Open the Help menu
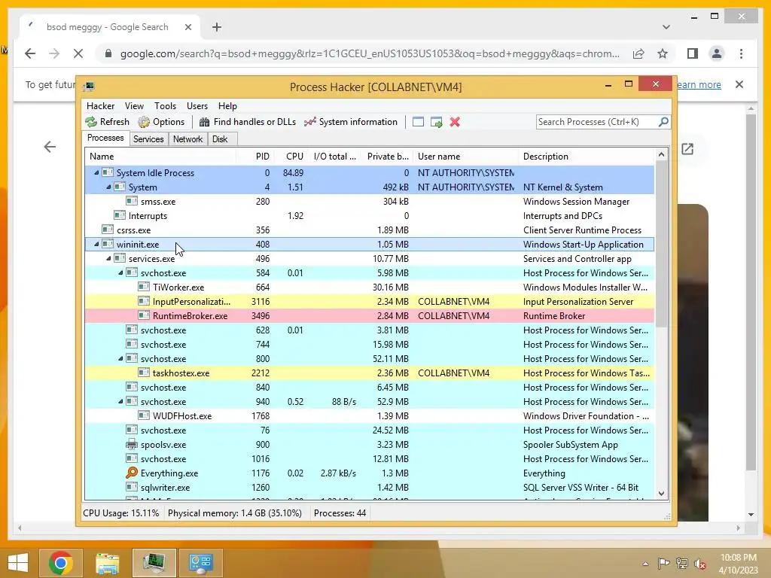771x578 pixels. tap(227, 105)
